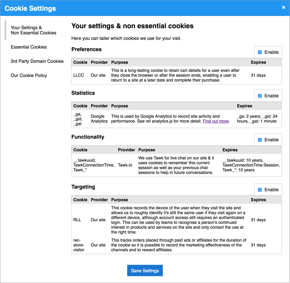Click the Enable label beside Preferences
Screen dimensions: 290x283
pyautogui.click(x=271, y=52)
